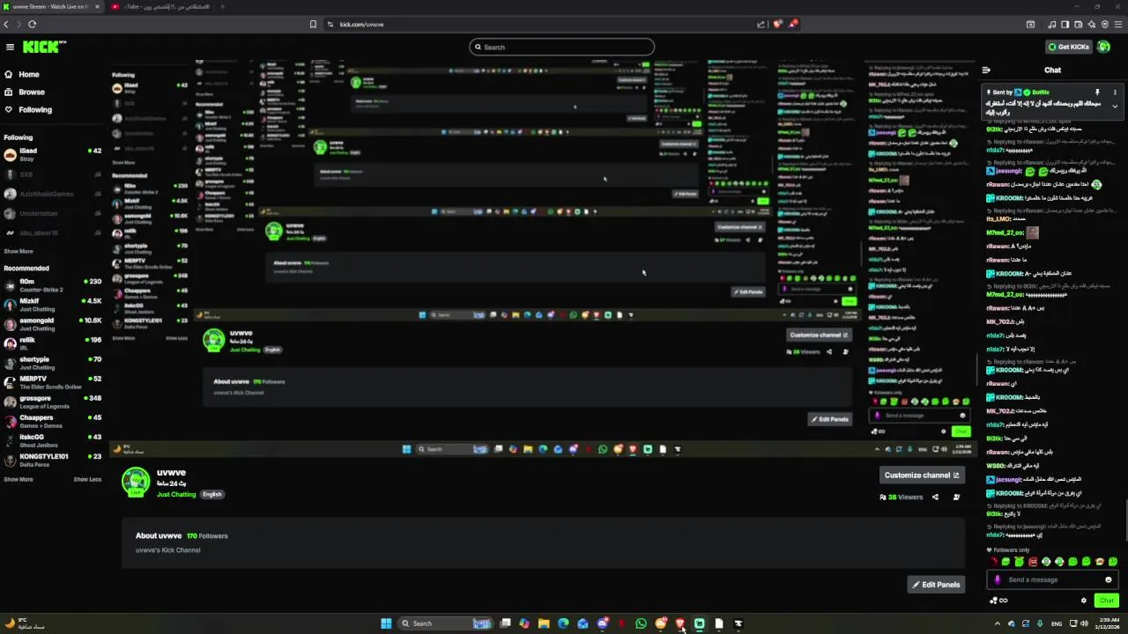Open Windows Start menu
The height and width of the screenshot is (634, 1128).
(x=386, y=623)
